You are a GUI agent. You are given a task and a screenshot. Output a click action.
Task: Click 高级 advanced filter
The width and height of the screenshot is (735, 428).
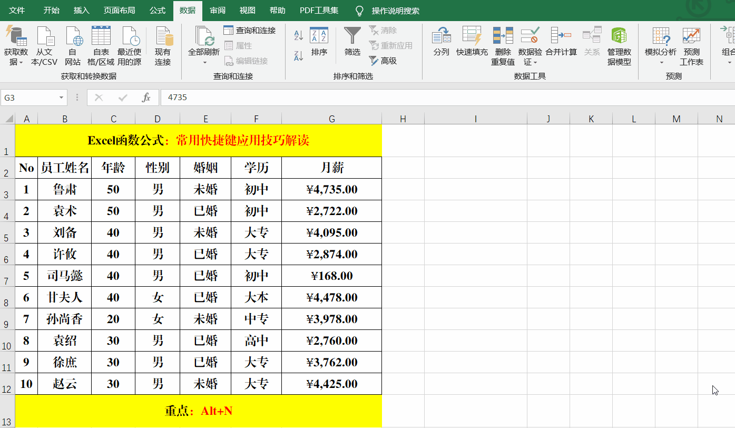click(x=383, y=61)
